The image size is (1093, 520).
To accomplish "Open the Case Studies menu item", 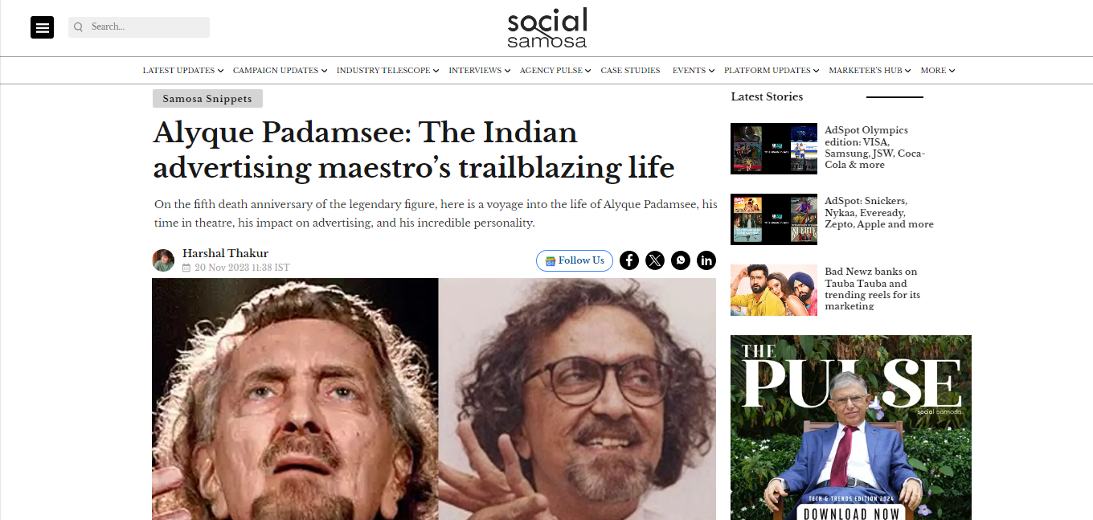I will point(630,71).
